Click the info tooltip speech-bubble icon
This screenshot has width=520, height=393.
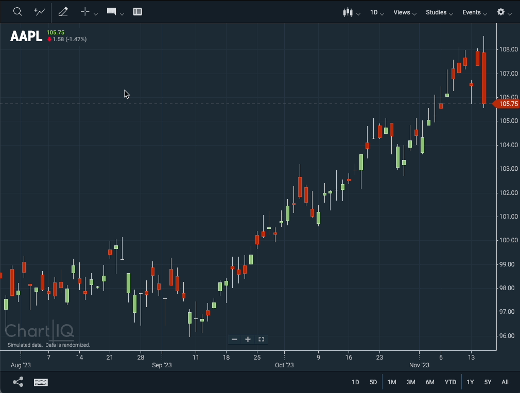click(111, 12)
